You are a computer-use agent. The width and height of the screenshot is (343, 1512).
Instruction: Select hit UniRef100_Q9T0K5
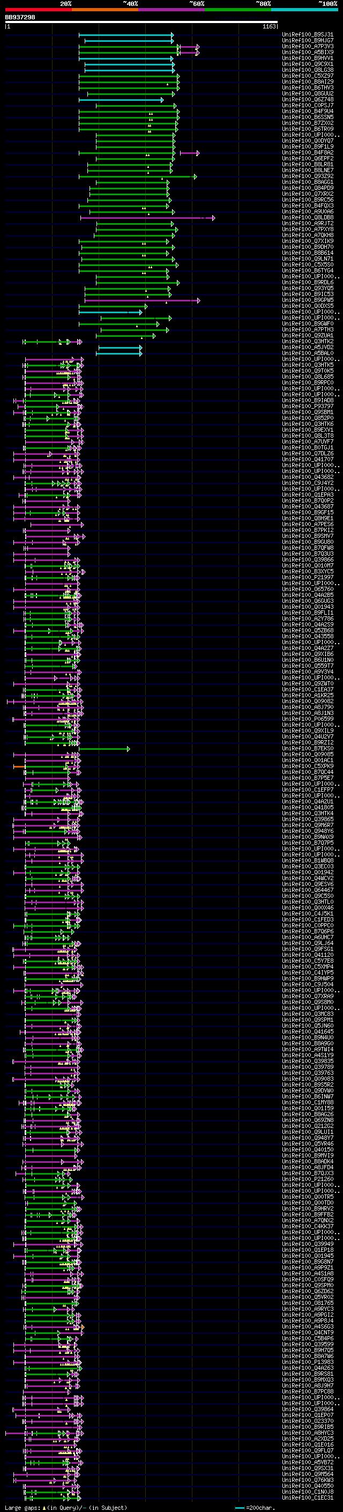click(x=308, y=371)
